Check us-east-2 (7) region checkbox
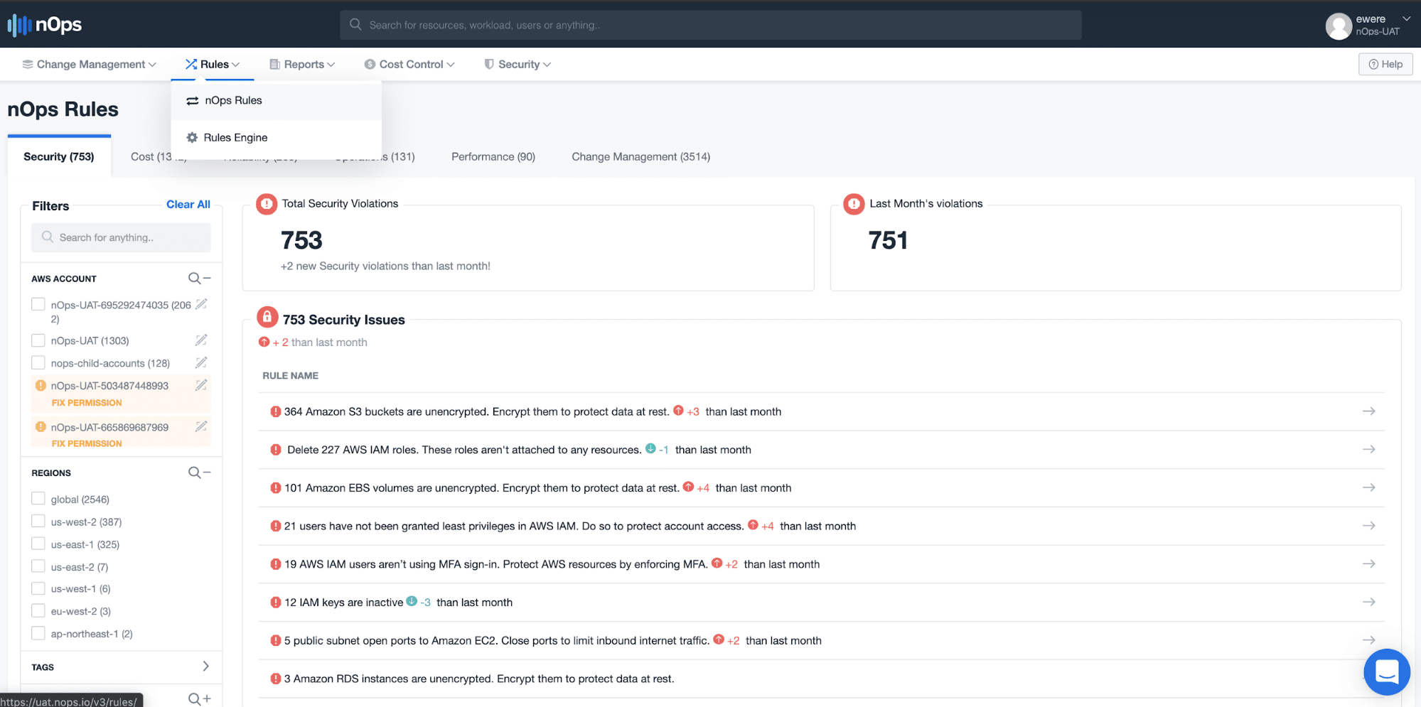1421x707 pixels. click(38, 566)
